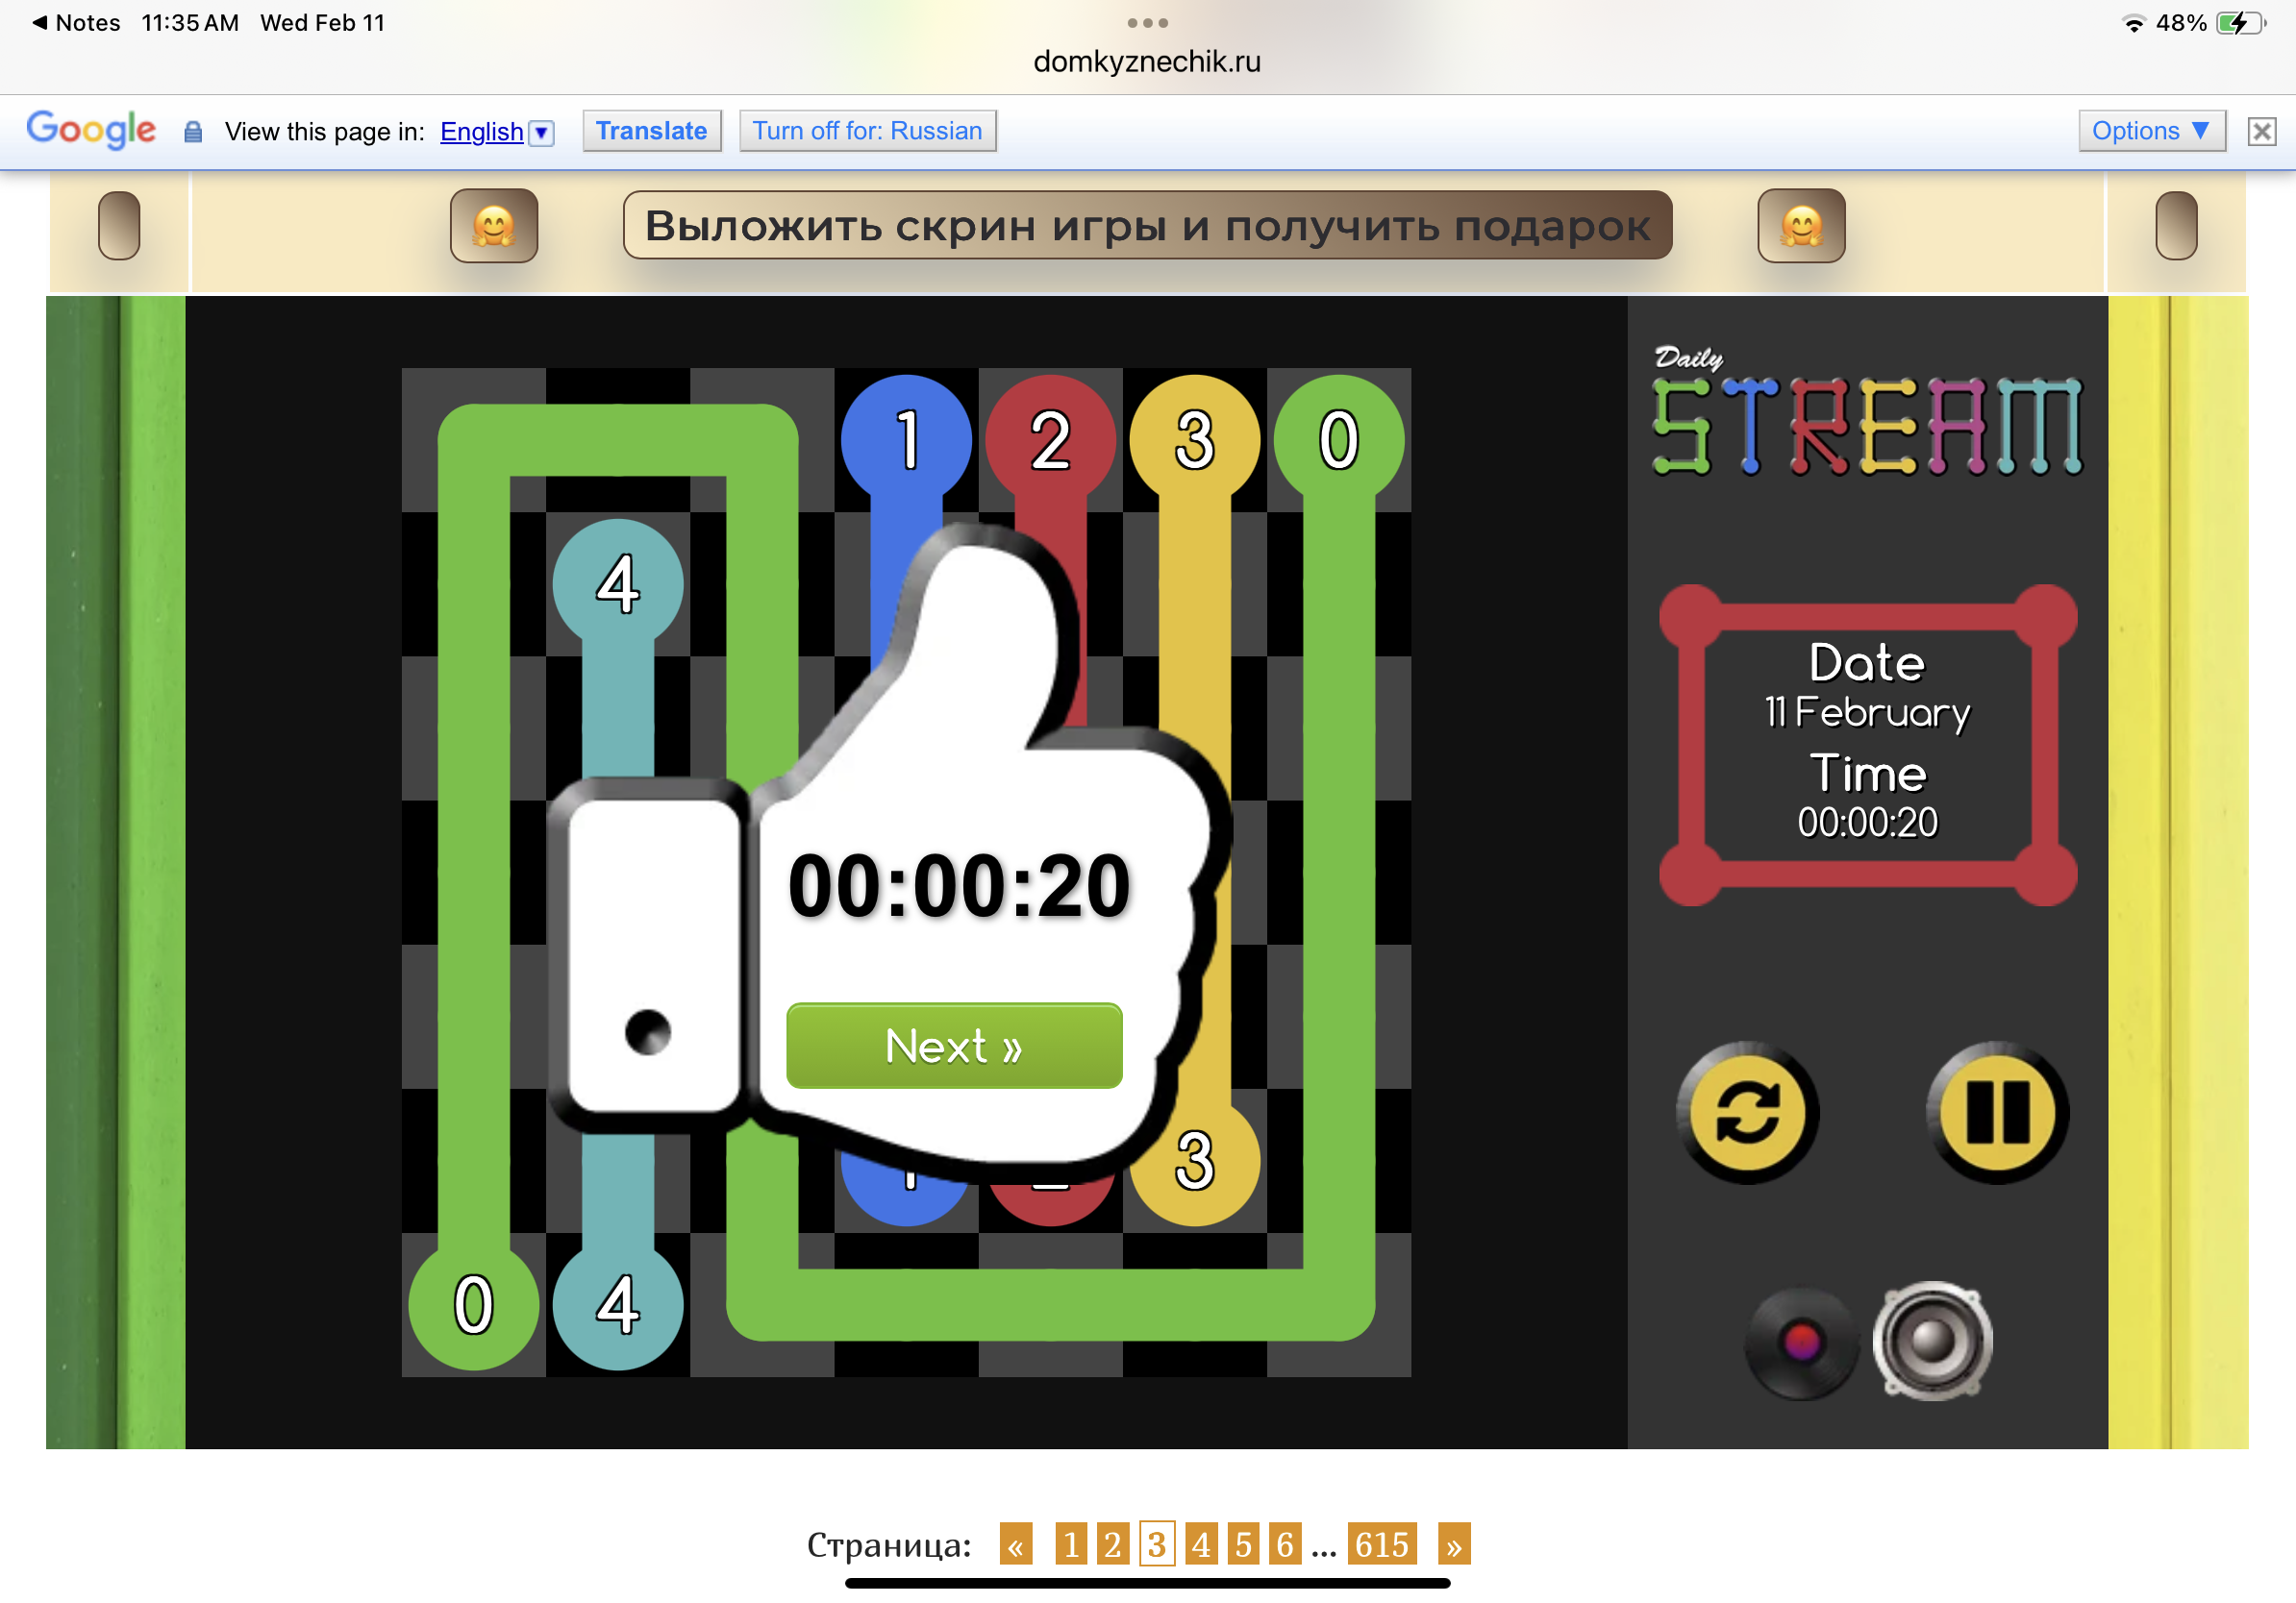2296x1603 pixels.
Task: Click previous page double-arrow icon
Action: [x=1015, y=1544]
